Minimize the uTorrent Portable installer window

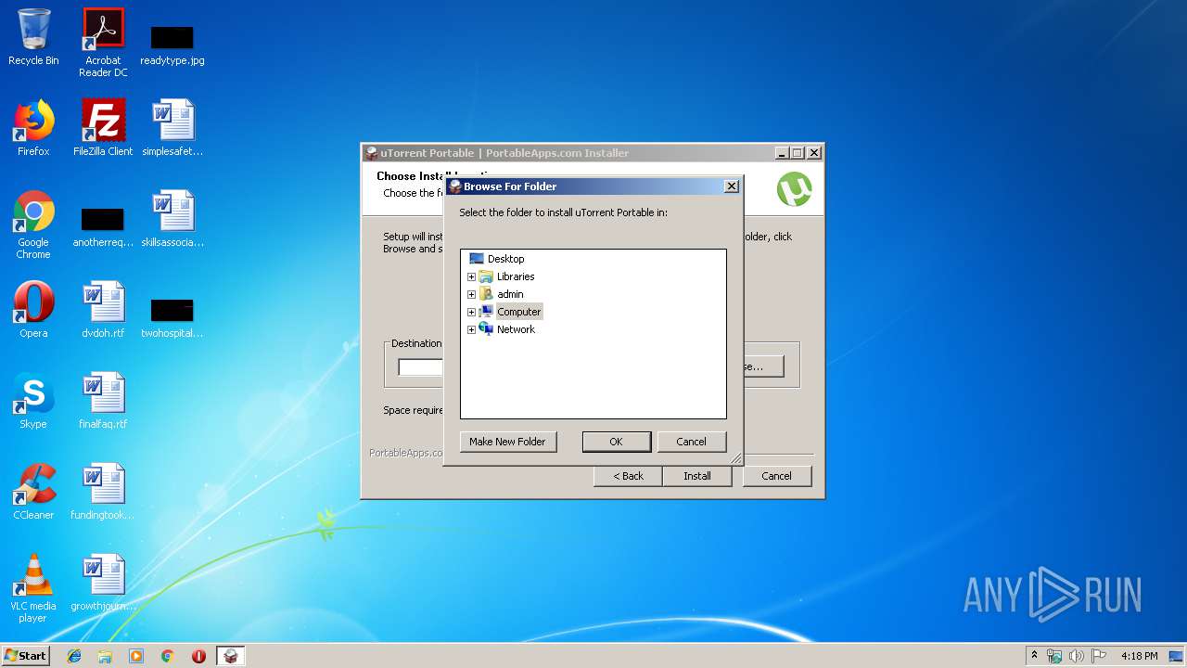tap(782, 153)
